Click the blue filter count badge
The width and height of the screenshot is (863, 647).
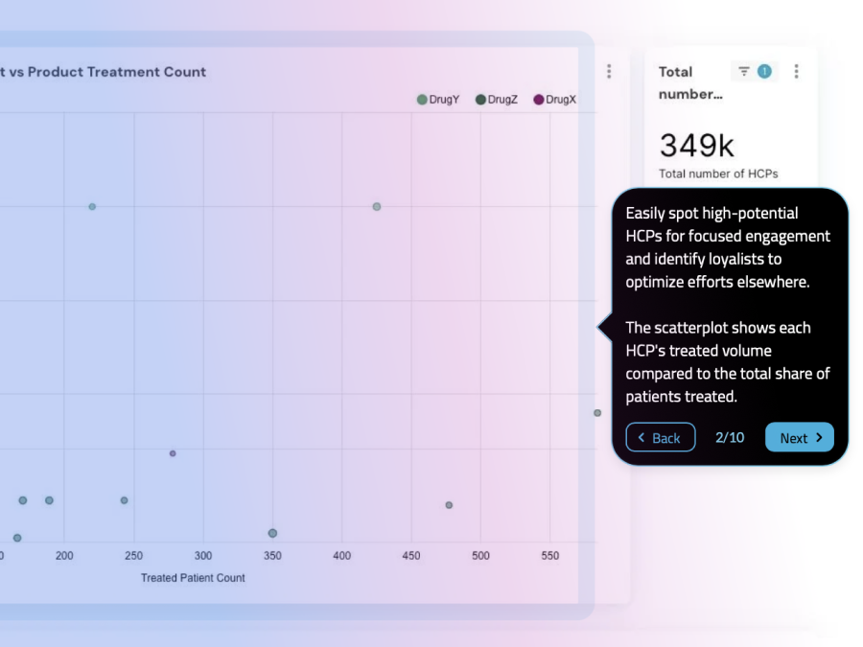[x=764, y=72]
